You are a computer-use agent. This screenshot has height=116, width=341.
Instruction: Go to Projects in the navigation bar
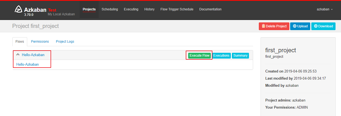[89, 9]
